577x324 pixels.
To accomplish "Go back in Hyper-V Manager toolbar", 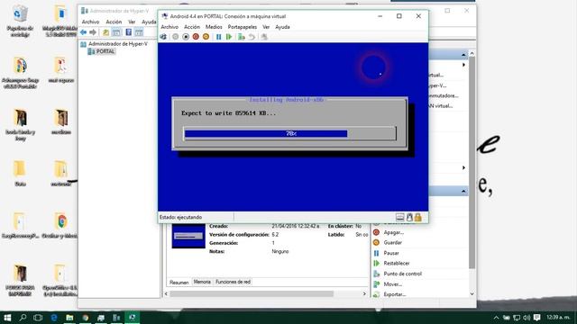I will [84, 32].
